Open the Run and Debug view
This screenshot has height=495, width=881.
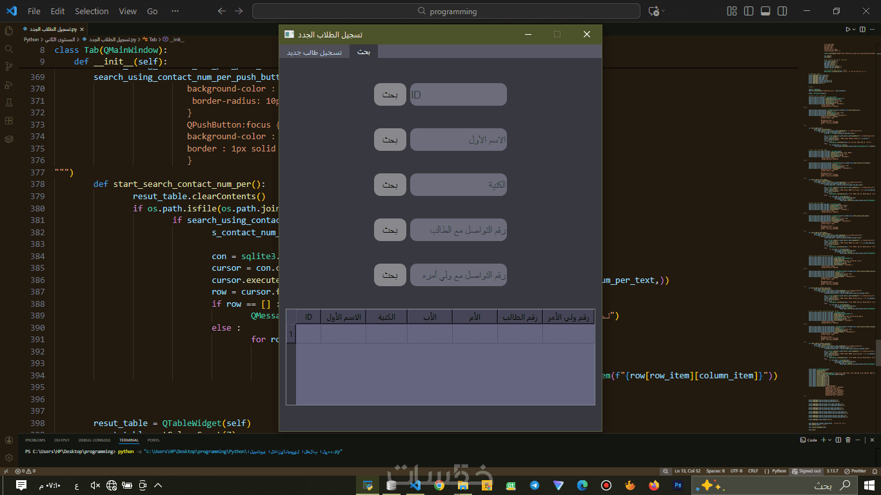pyautogui.click(x=9, y=84)
